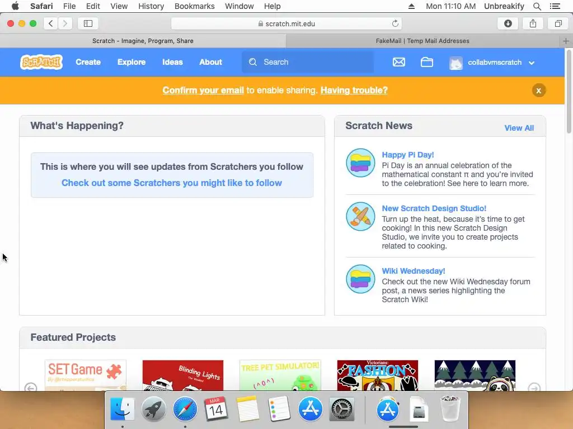Open the SET Game project thumbnail

(86, 375)
